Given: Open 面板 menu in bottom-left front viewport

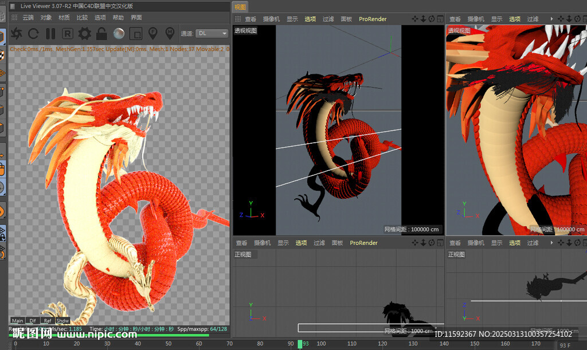Looking at the screenshot, I should point(337,243).
